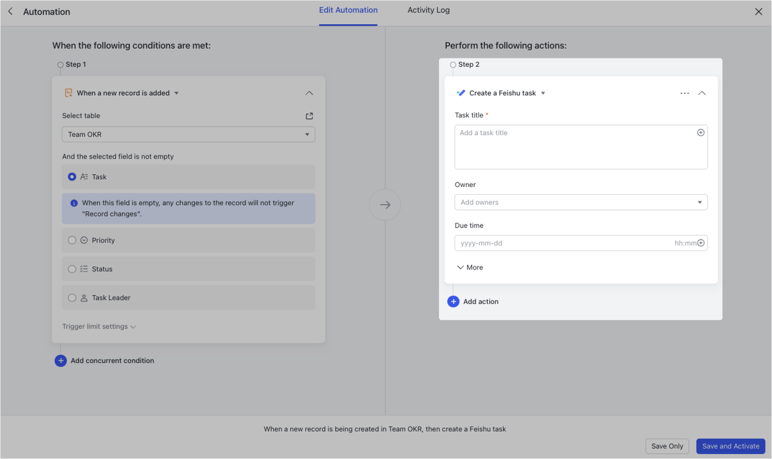
Task: Switch to the Edit Automation tab
Action: [348, 10]
